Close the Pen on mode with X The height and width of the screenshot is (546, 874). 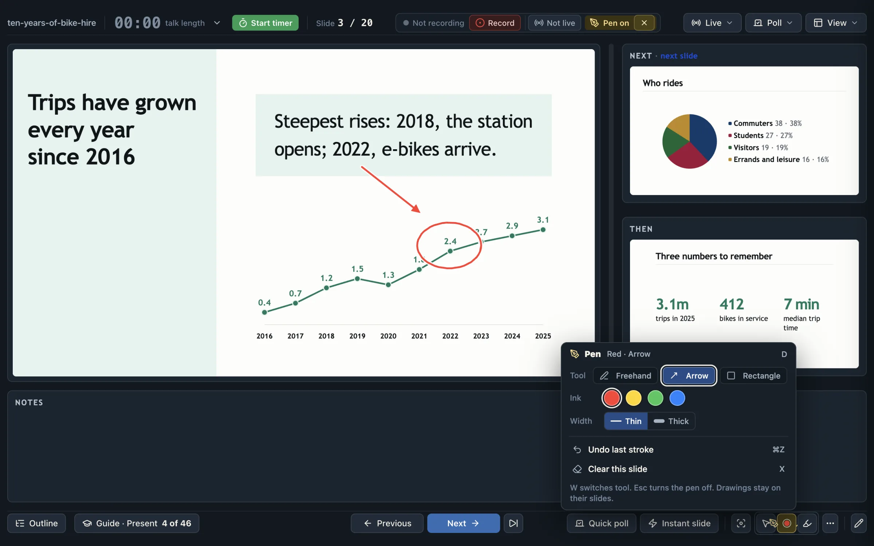coord(644,23)
